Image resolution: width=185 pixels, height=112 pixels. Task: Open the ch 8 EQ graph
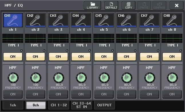coord(172,38)
